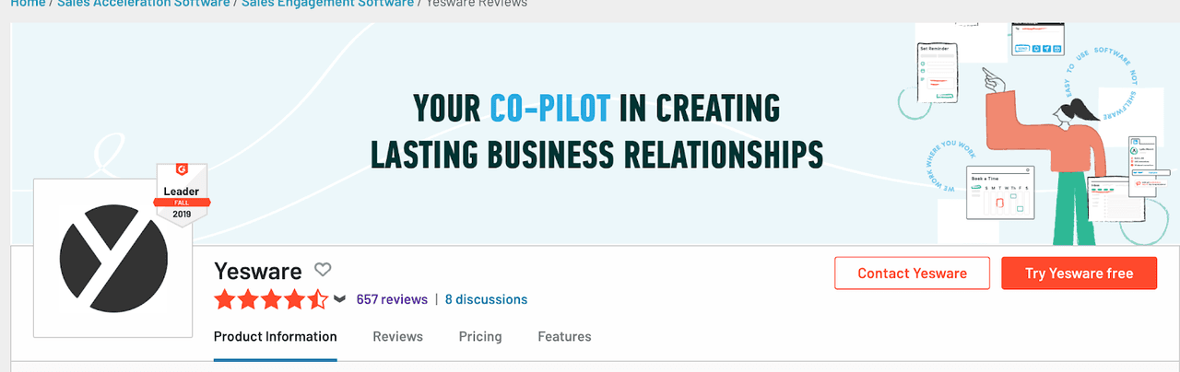Screen dimensions: 1180x372
Task: Open Sales Acceleration Software breadcrumb link
Action: point(144,4)
